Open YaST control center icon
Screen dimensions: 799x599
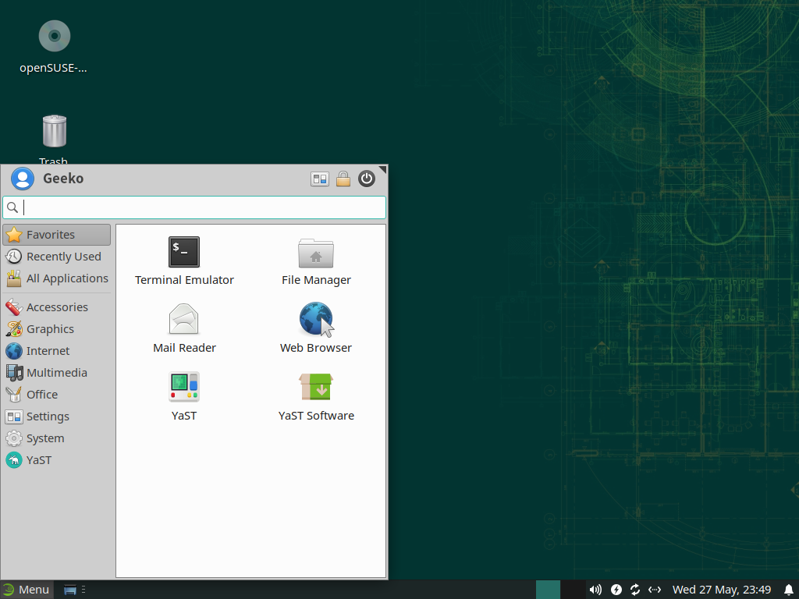184,388
